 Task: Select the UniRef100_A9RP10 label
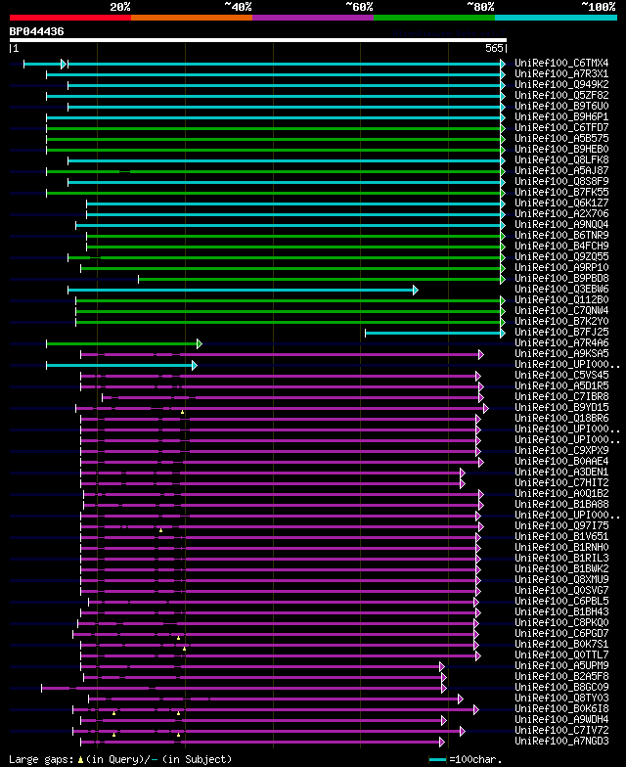[x=561, y=268]
